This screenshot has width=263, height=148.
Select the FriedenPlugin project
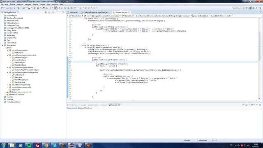[12, 16]
